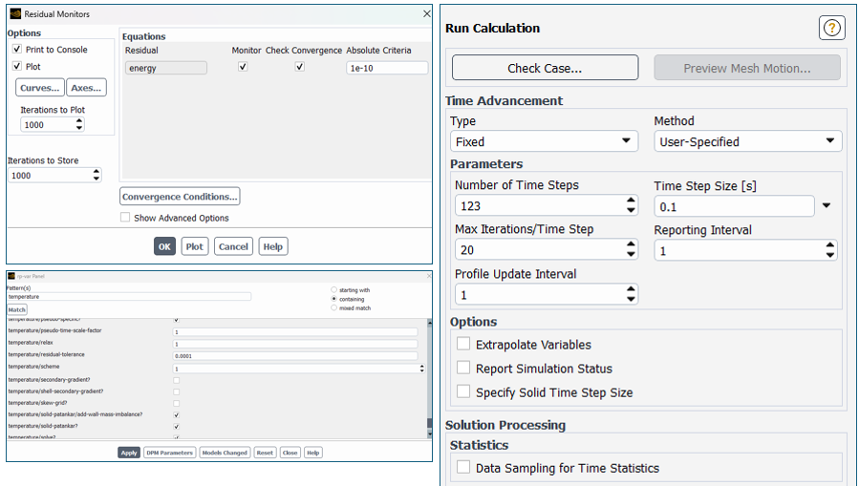This screenshot has height=486, width=859.
Task: Click the Pattern(s) field containing temperature
Action: 129,297
